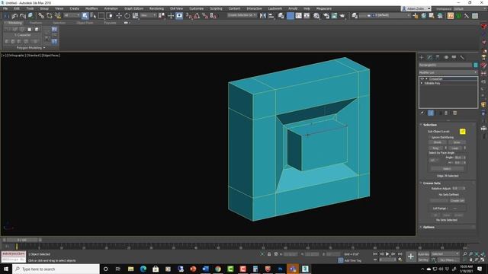488x274 pixels.
Task: Click the Grow selection button
Action: (457, 142)
